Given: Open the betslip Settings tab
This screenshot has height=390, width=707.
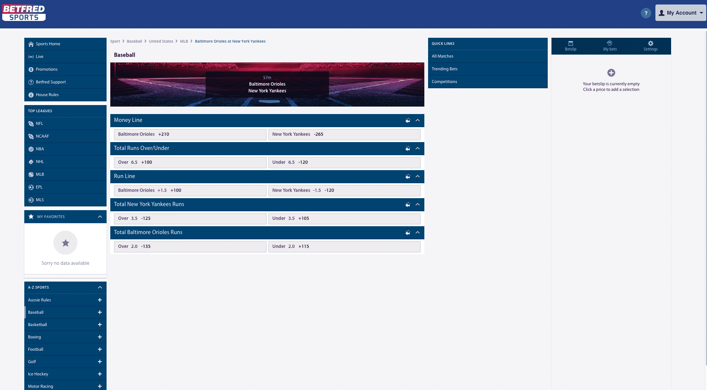Looking at the screenshot, I should pos(650,46).
